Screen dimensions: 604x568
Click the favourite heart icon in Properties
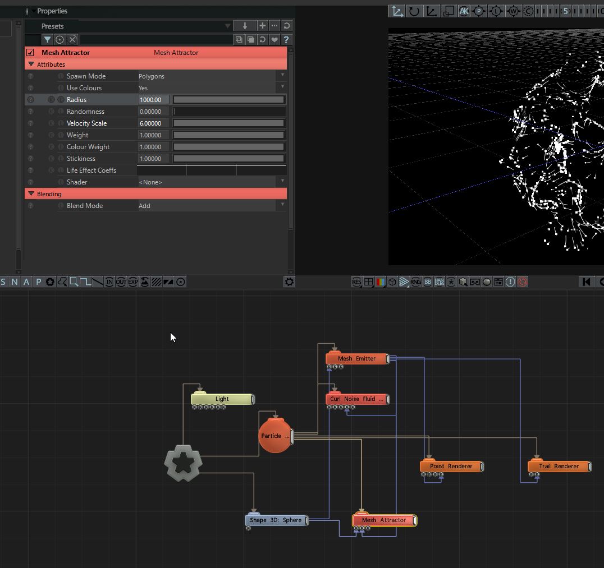[274, 40]
